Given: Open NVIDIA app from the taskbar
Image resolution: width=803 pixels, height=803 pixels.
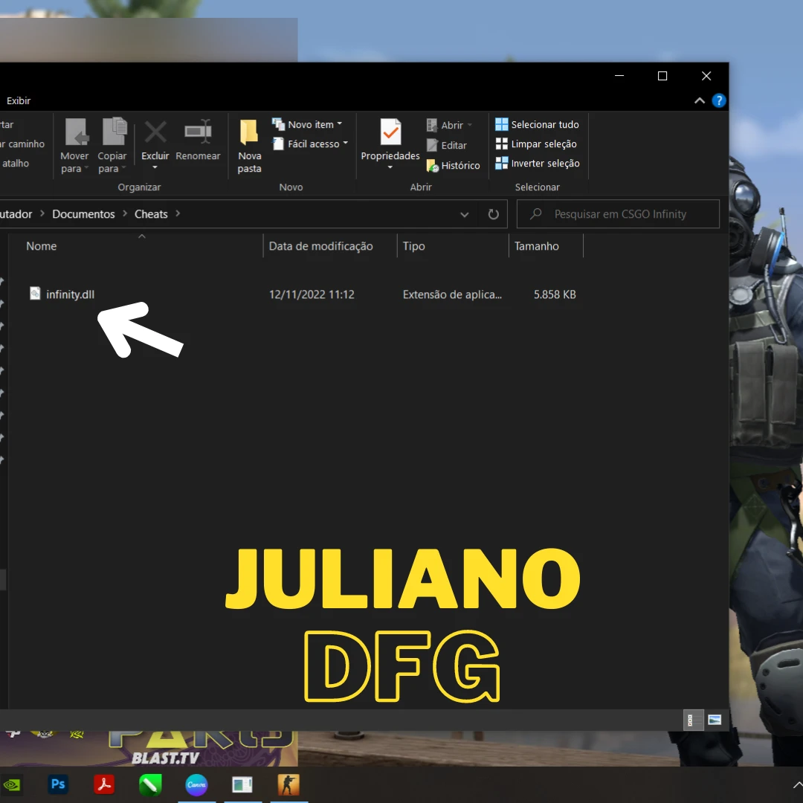Looking at the screenshot, I should point(12,784).
